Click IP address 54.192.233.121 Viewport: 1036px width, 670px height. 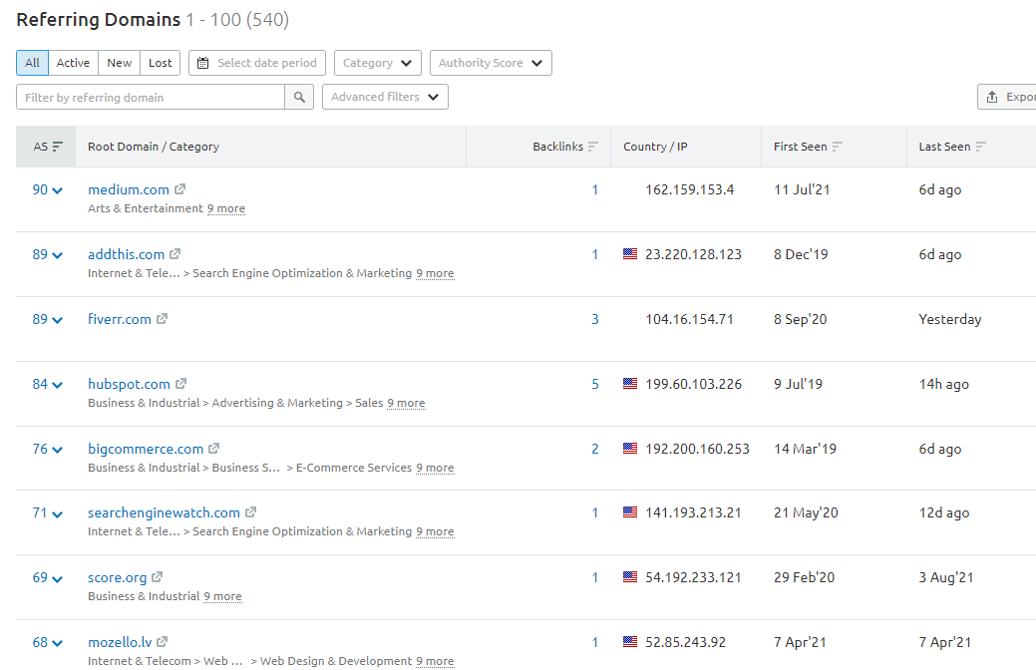click(x=693, y=577)
